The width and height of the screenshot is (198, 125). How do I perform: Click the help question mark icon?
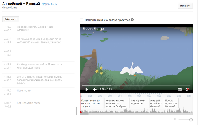coord(132,20)
